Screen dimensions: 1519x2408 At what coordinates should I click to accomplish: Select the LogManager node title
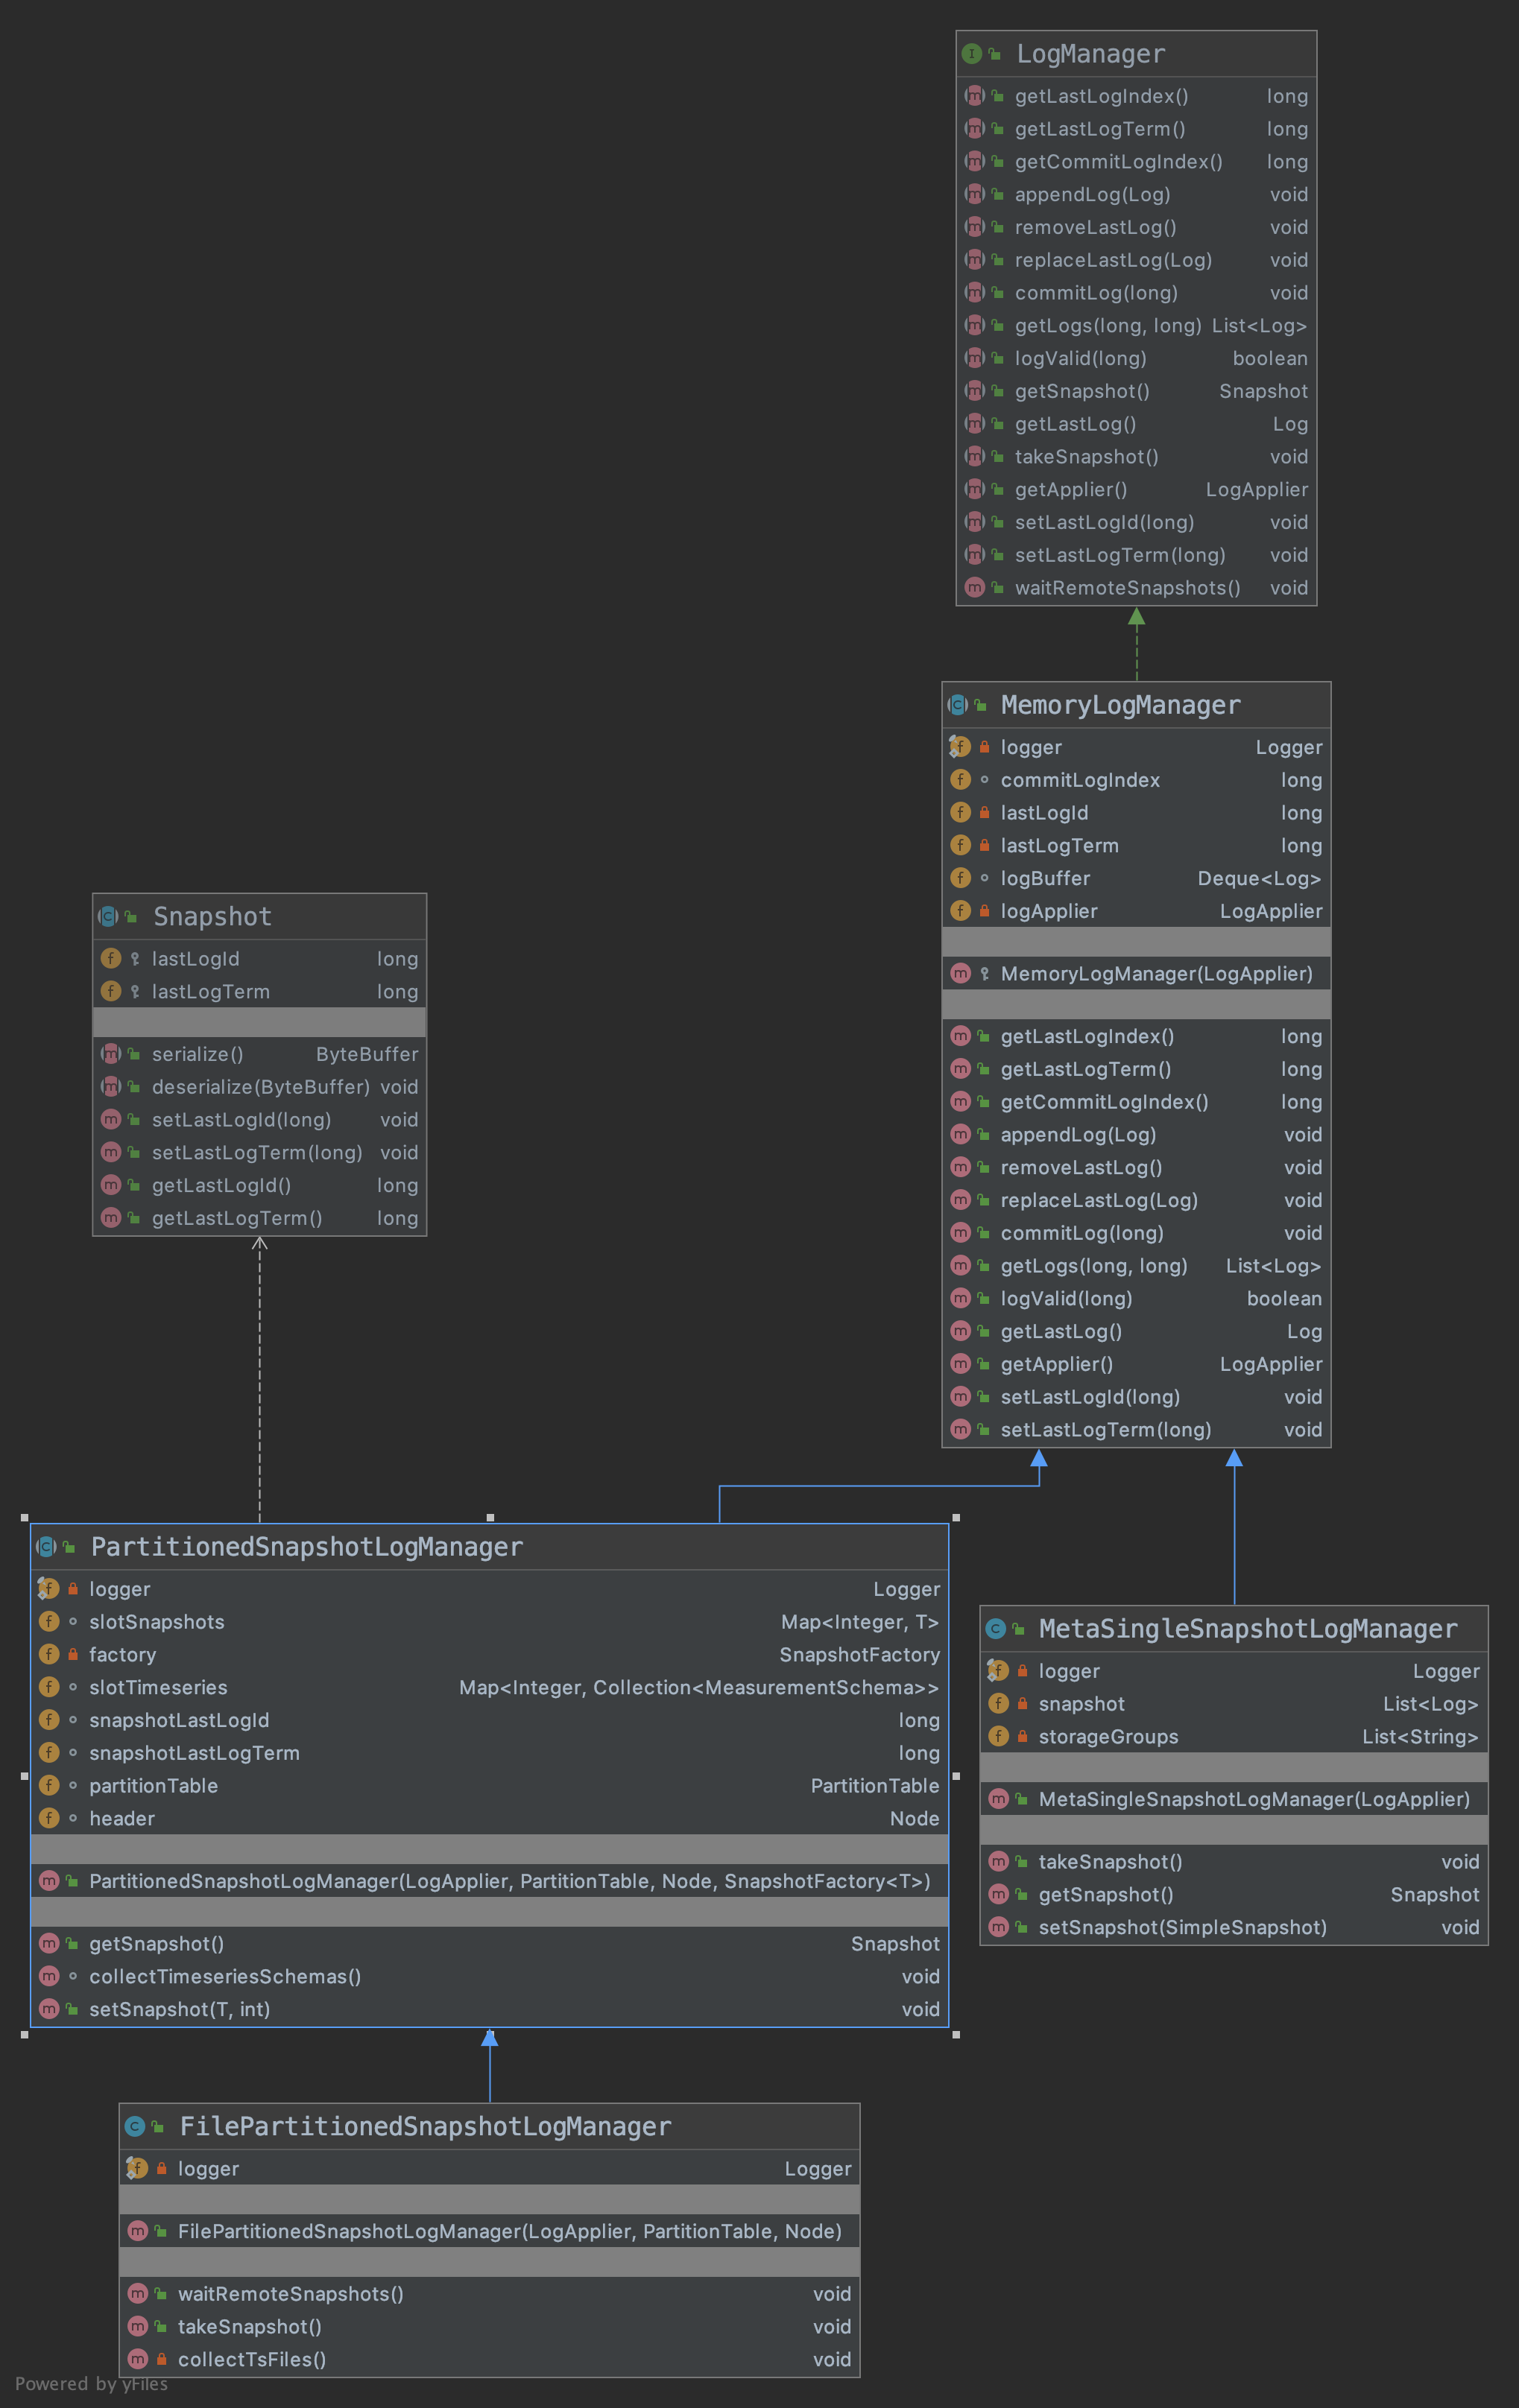(1090, 54)
